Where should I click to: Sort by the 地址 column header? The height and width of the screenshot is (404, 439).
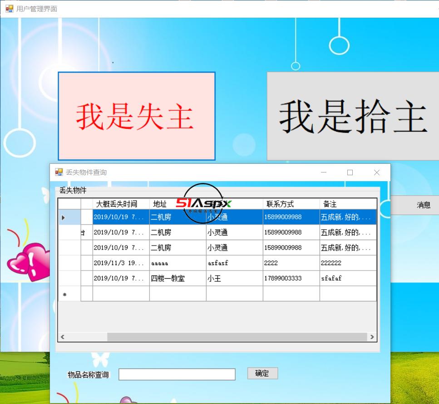(x=159, y=203)
